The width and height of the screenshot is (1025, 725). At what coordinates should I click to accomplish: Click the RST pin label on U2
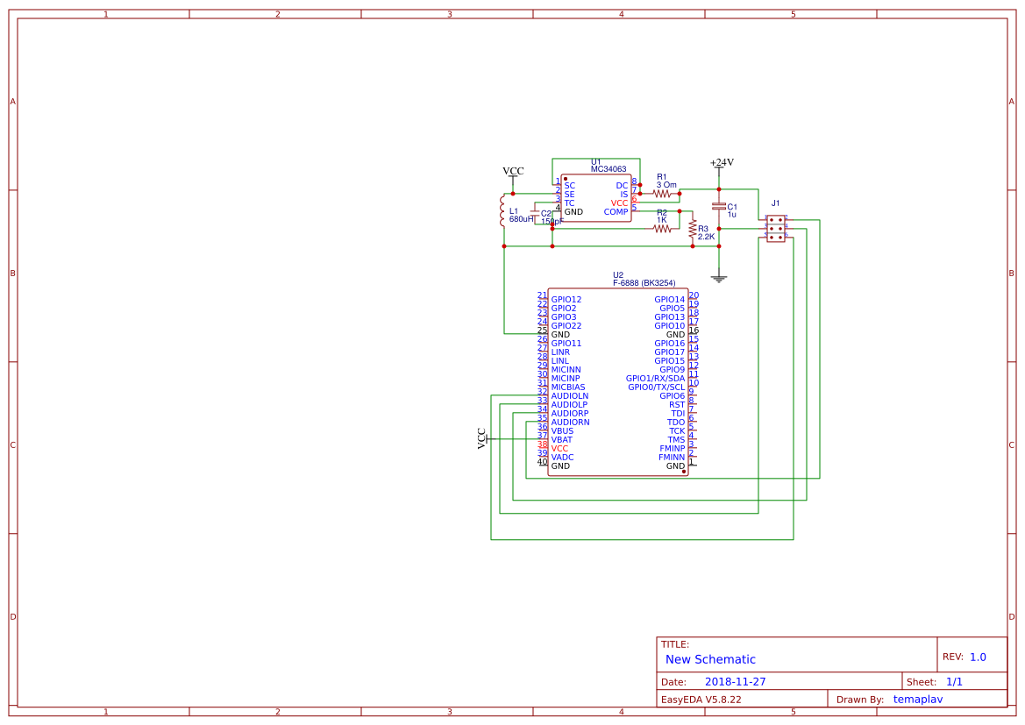pos(677,405)
